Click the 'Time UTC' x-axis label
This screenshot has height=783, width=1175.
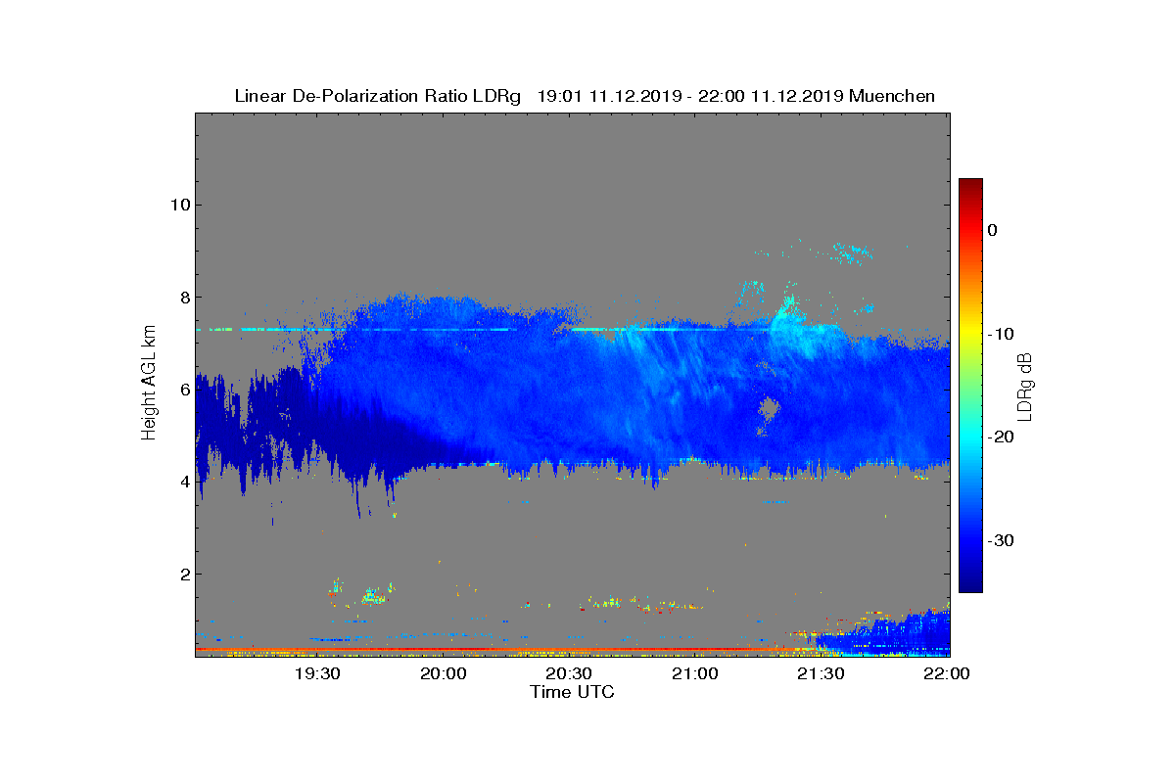click(x=572, y=692)
